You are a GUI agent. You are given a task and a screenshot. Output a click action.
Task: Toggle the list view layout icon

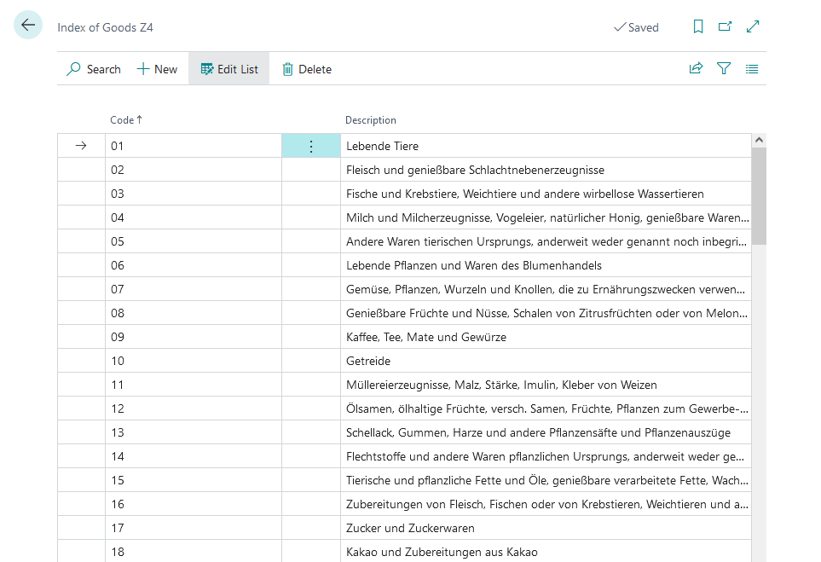pos(752,69)
